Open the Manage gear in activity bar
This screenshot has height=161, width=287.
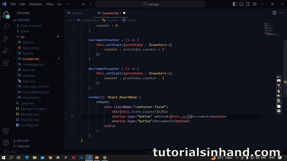pos(6,143)
